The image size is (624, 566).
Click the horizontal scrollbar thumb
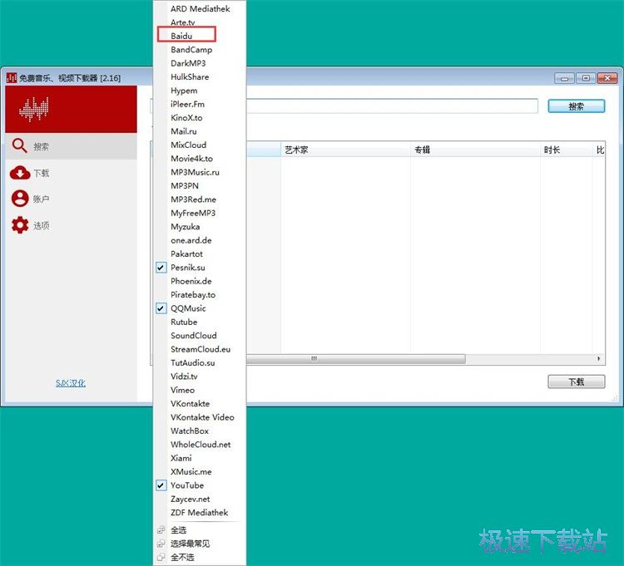pyautogui.click(x=356, y=359)
